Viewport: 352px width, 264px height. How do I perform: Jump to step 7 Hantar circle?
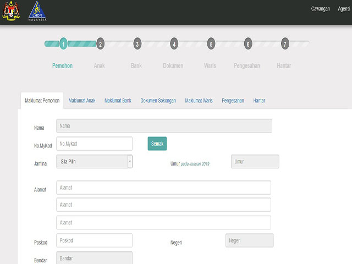(284, 44)
